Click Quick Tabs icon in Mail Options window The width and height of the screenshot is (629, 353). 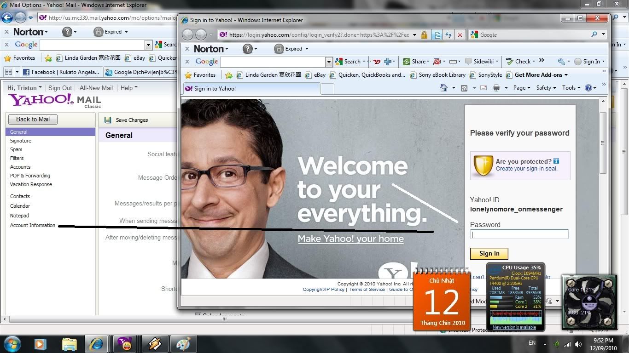[8, 72]
